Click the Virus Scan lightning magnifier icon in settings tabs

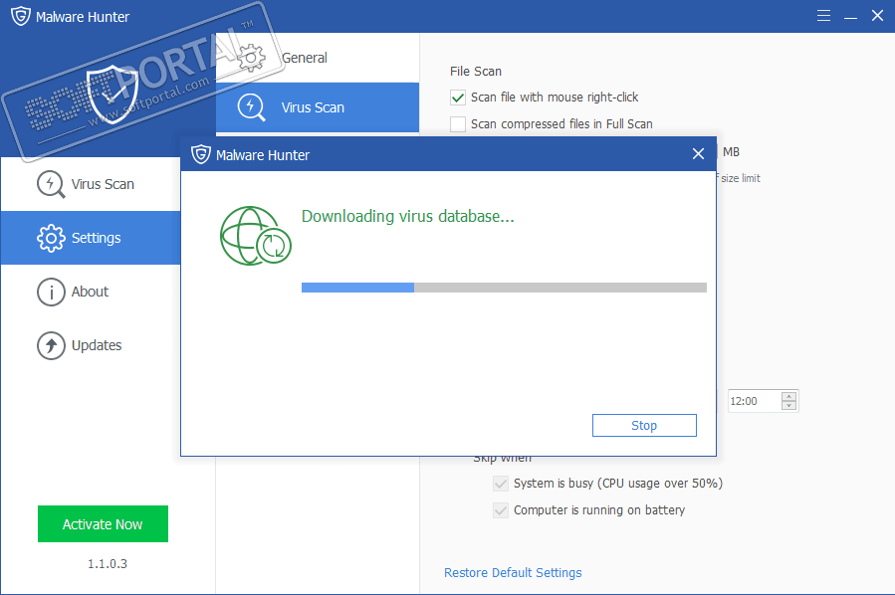point(251,107)
